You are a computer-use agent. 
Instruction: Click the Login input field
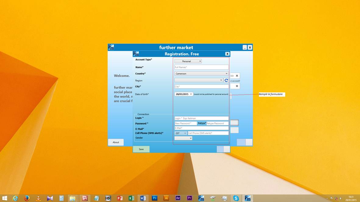click(201, 118)
